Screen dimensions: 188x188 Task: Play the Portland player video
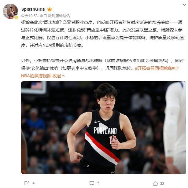pos(103,128)
